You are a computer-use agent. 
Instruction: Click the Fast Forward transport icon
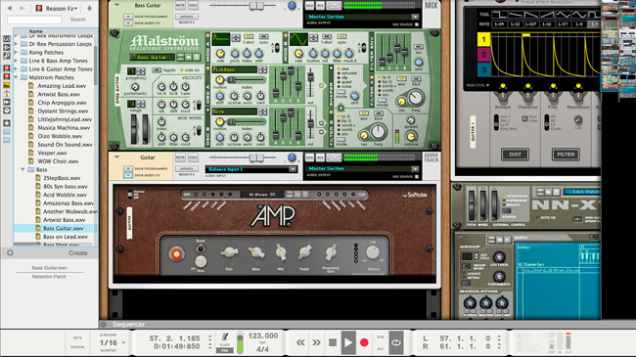click(x=316, y=342)
